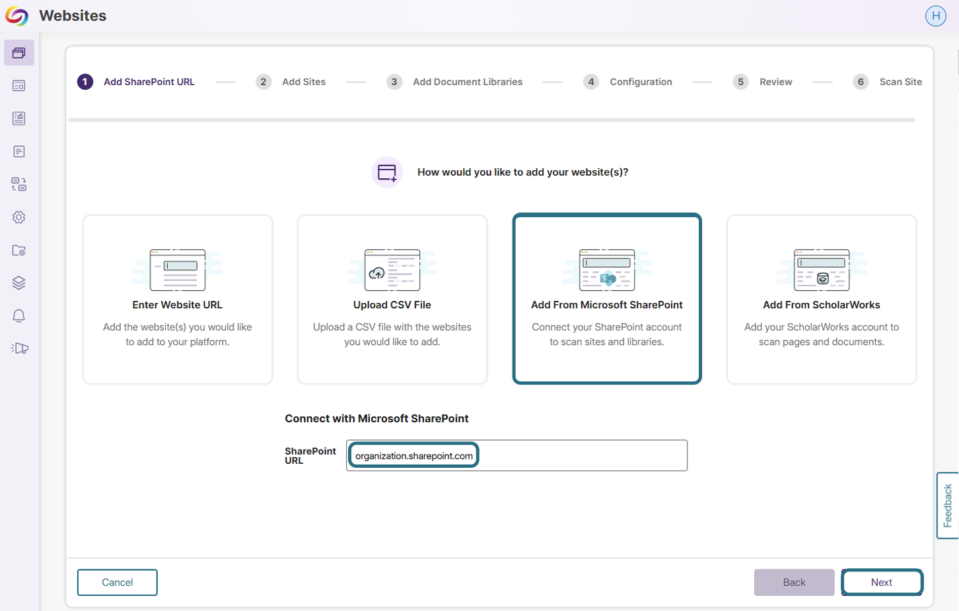The image size is (959, 611).
Task: Click the ScholarWorks illustration
Action: (x=822, y=270)
